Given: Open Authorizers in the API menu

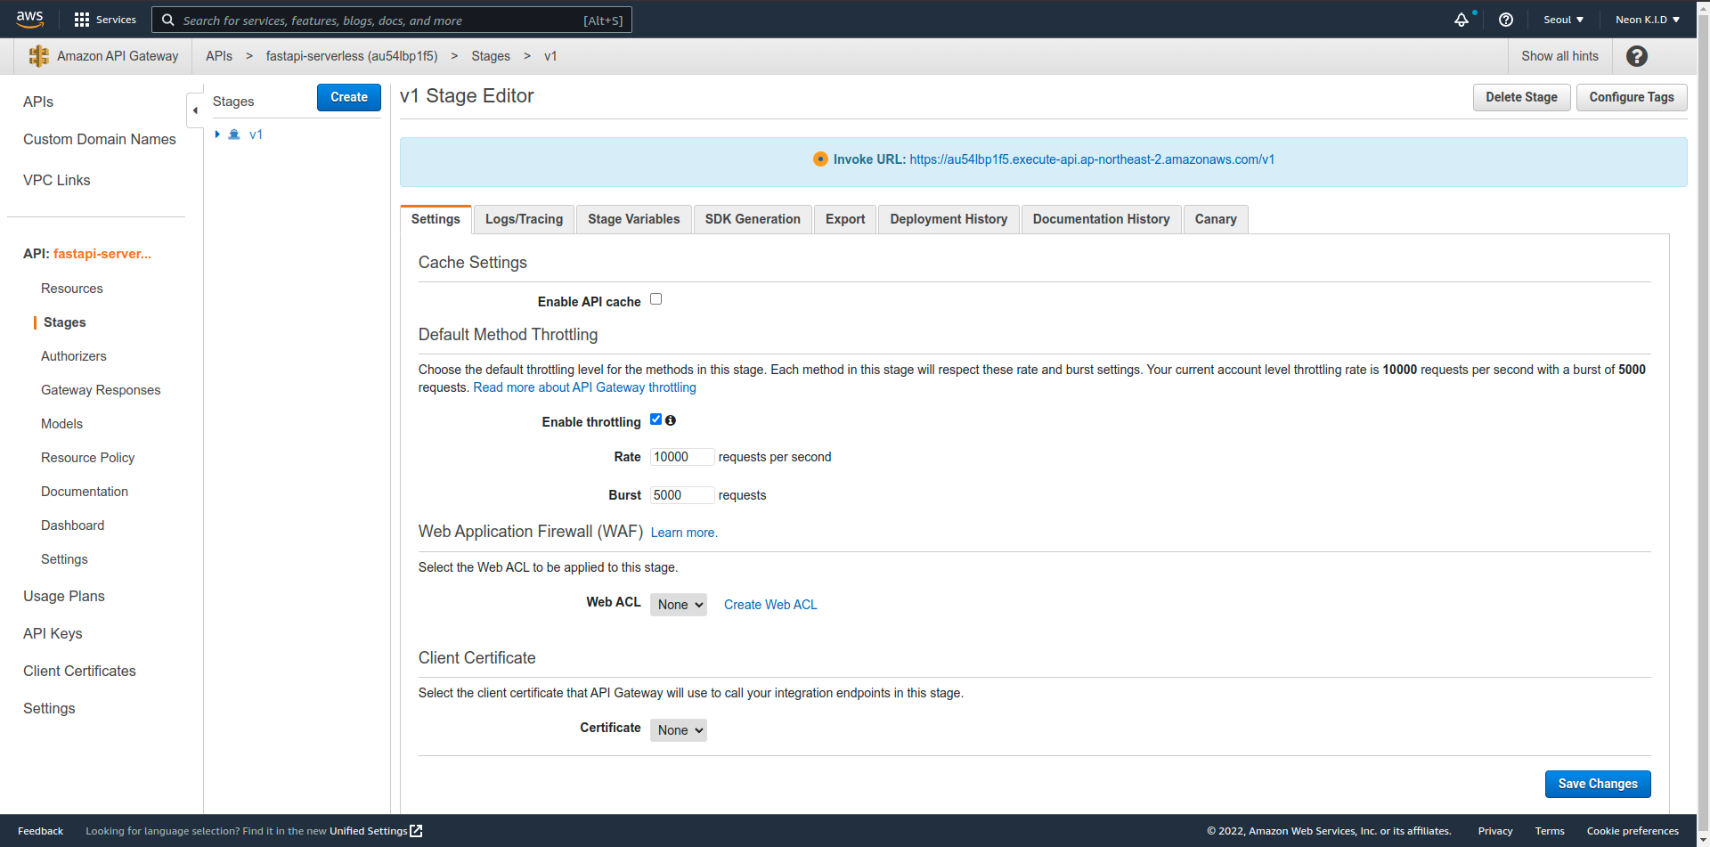Looking at the screenshot, I should [74, 356].
